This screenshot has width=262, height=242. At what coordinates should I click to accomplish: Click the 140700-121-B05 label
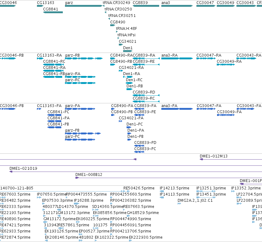17,188
